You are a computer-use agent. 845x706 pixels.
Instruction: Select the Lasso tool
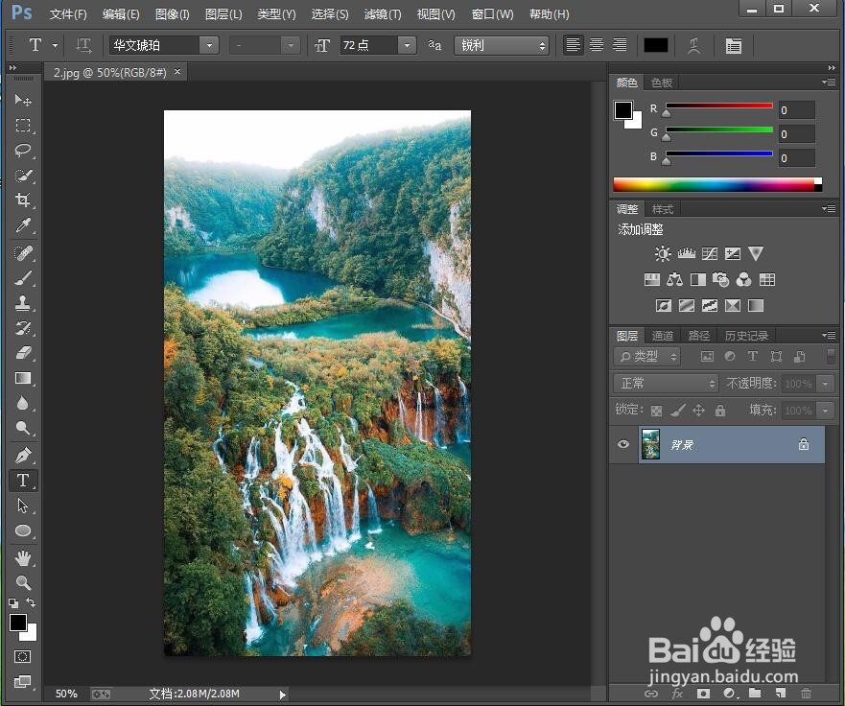[23, 150]
